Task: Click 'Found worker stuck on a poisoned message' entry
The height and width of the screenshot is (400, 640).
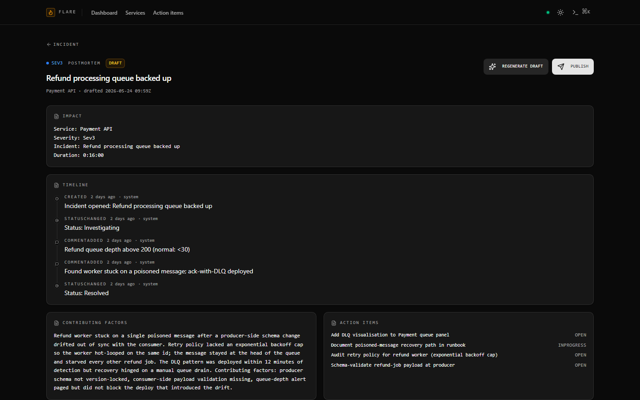Action: (x=159, y=272)
